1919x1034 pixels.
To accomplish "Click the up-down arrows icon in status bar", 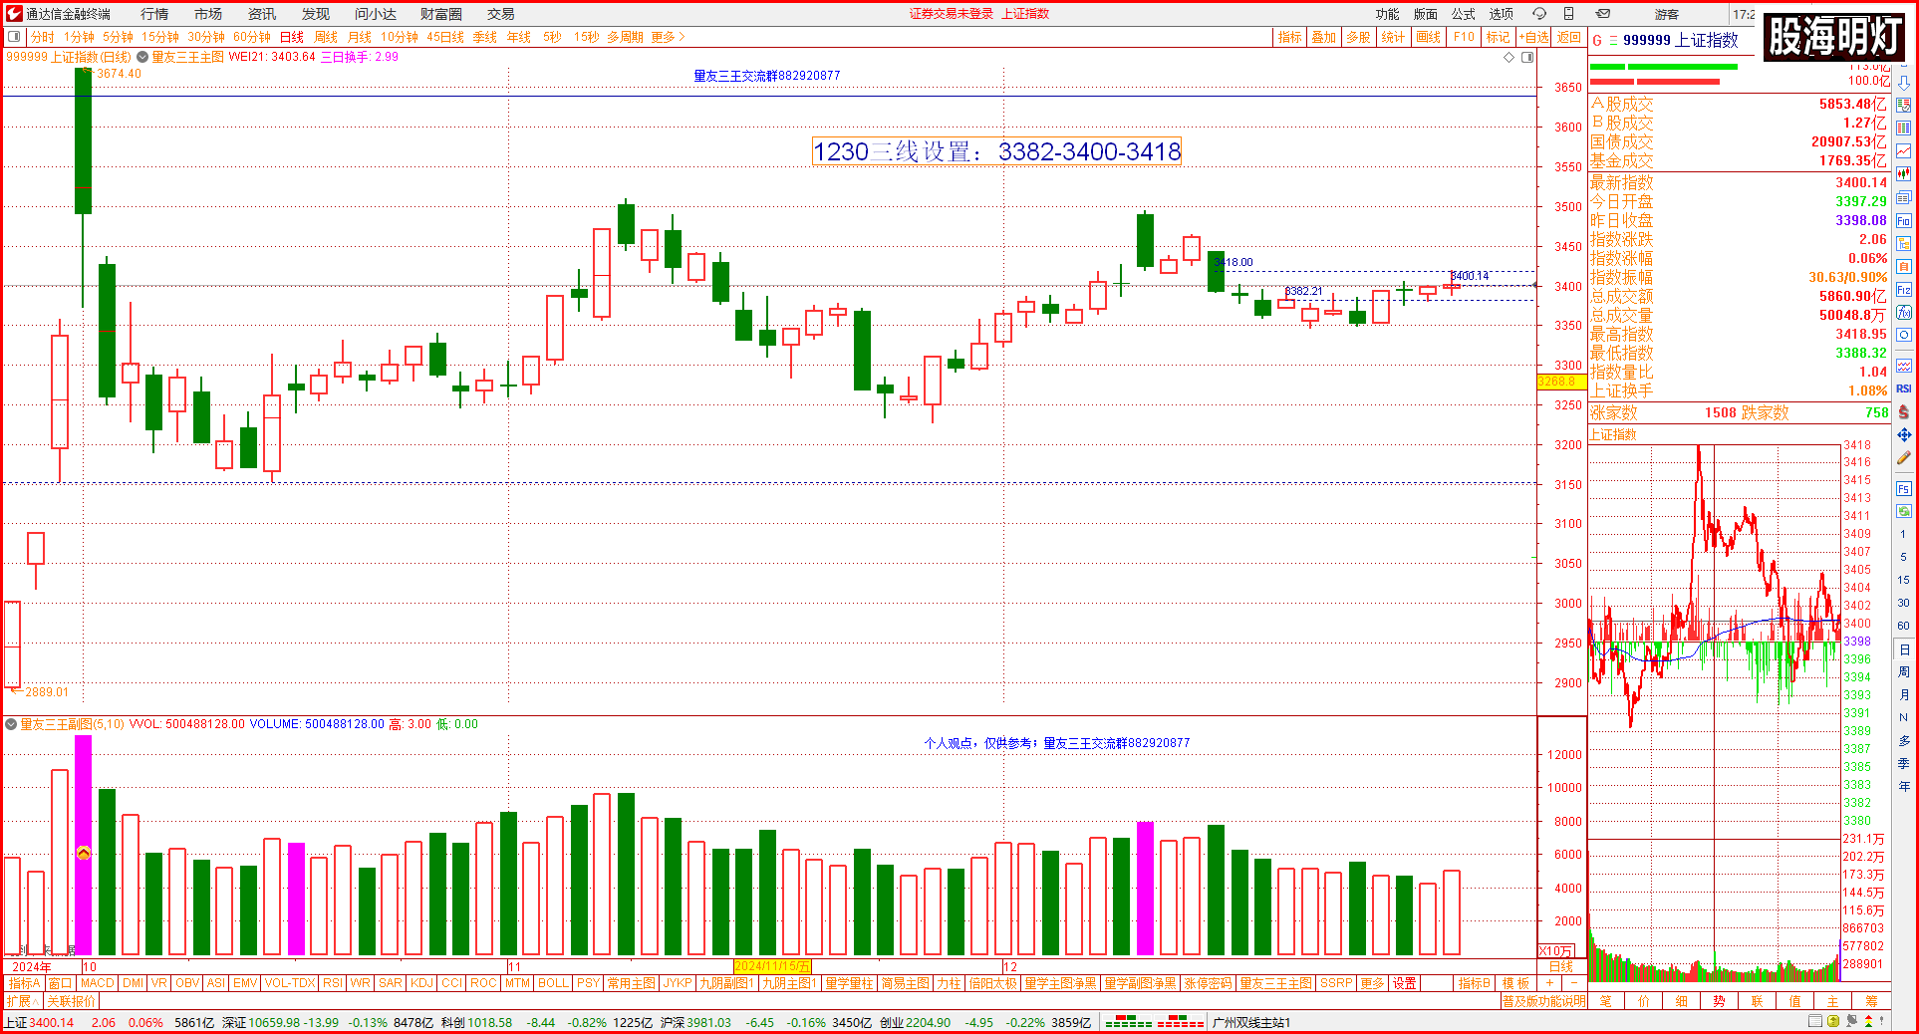I will (x=1868, y=1022).
